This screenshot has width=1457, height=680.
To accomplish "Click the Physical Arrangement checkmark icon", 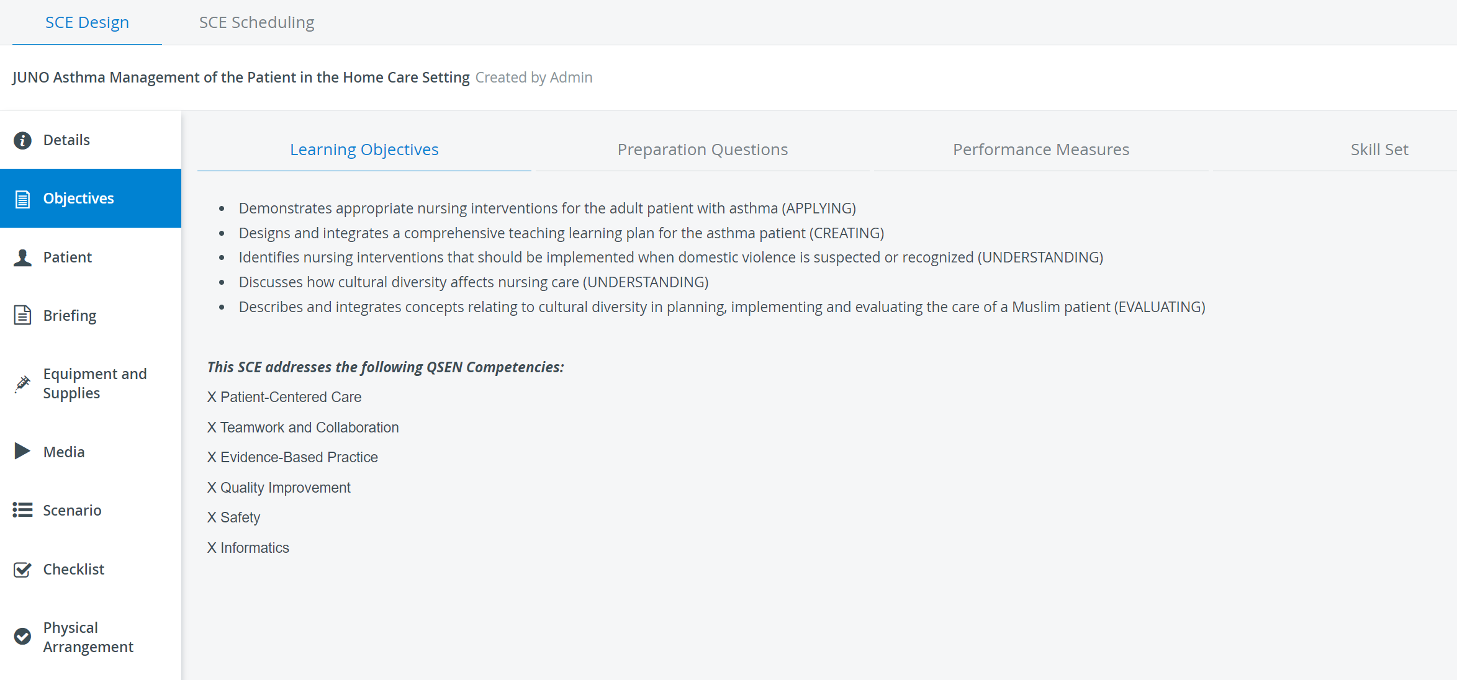I will point(22,637).
